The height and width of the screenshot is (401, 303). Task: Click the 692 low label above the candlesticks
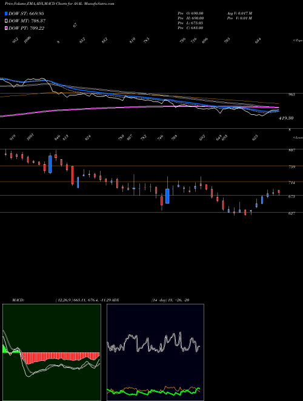[x=202, y=138]
